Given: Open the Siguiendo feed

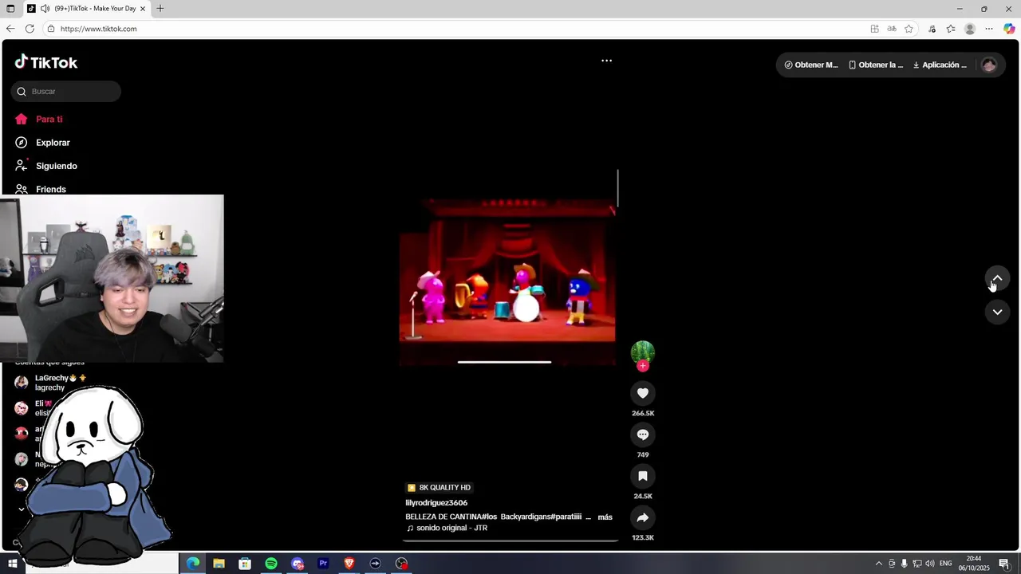Looking at the screenshot, I should point(45,166).
